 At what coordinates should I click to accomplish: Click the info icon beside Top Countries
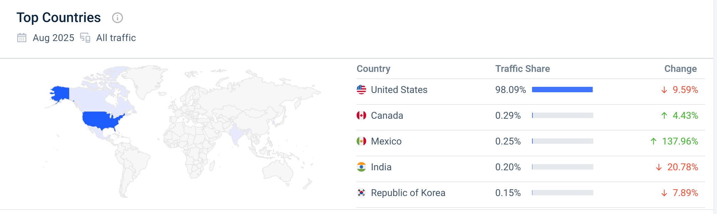[118, 18]
